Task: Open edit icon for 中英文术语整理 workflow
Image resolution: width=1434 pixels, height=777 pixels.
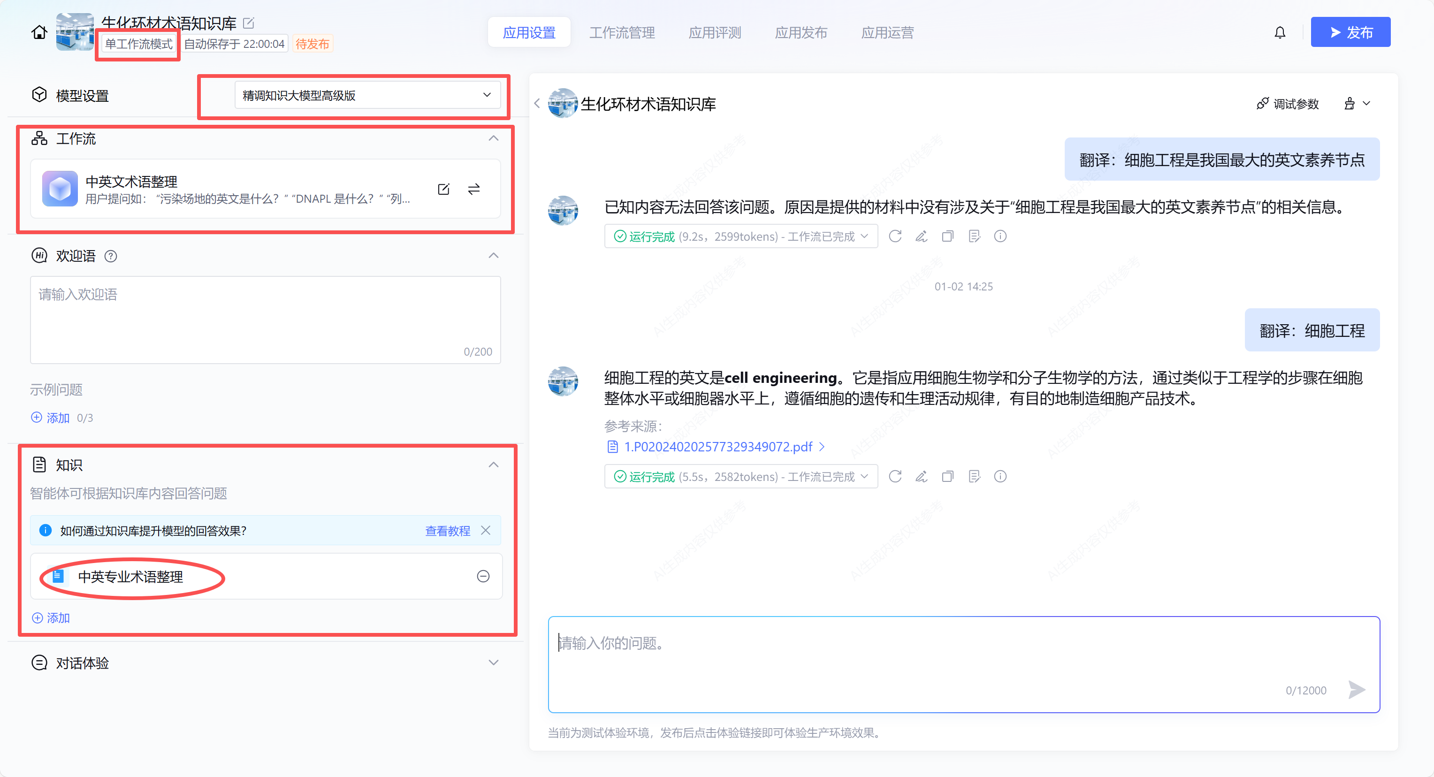Action: click(443, 189)
